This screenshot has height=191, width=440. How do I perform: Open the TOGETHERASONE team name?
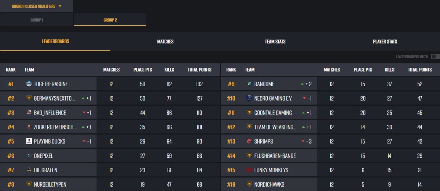pos(51,84)
